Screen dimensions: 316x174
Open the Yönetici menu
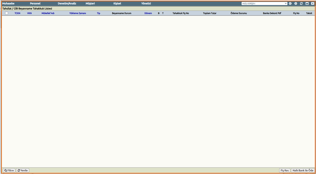coord(146,4)
